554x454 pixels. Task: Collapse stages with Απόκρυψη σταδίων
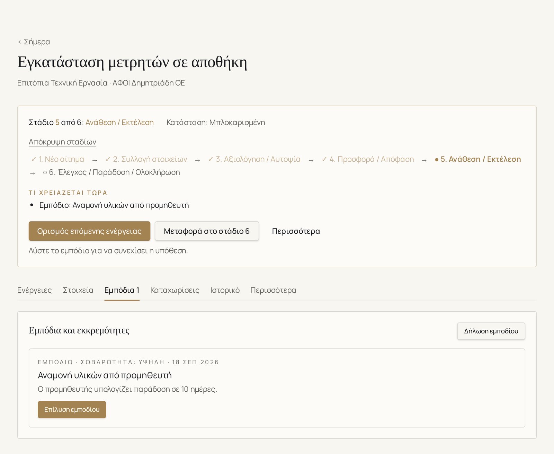62,142
